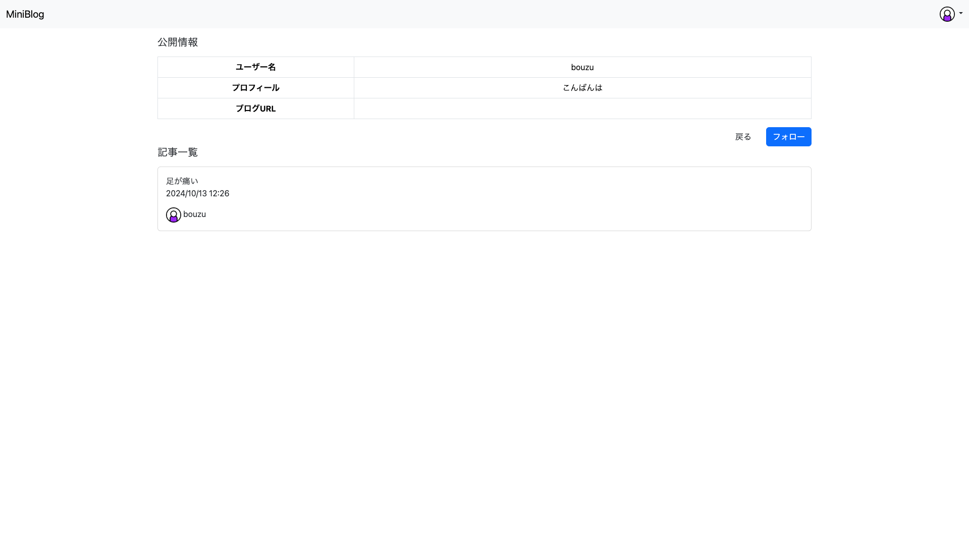Click the article date 2024/10/13 12:26
This screenshot has width=969, height=545.
pyautogui.click(x=197, y=194)
